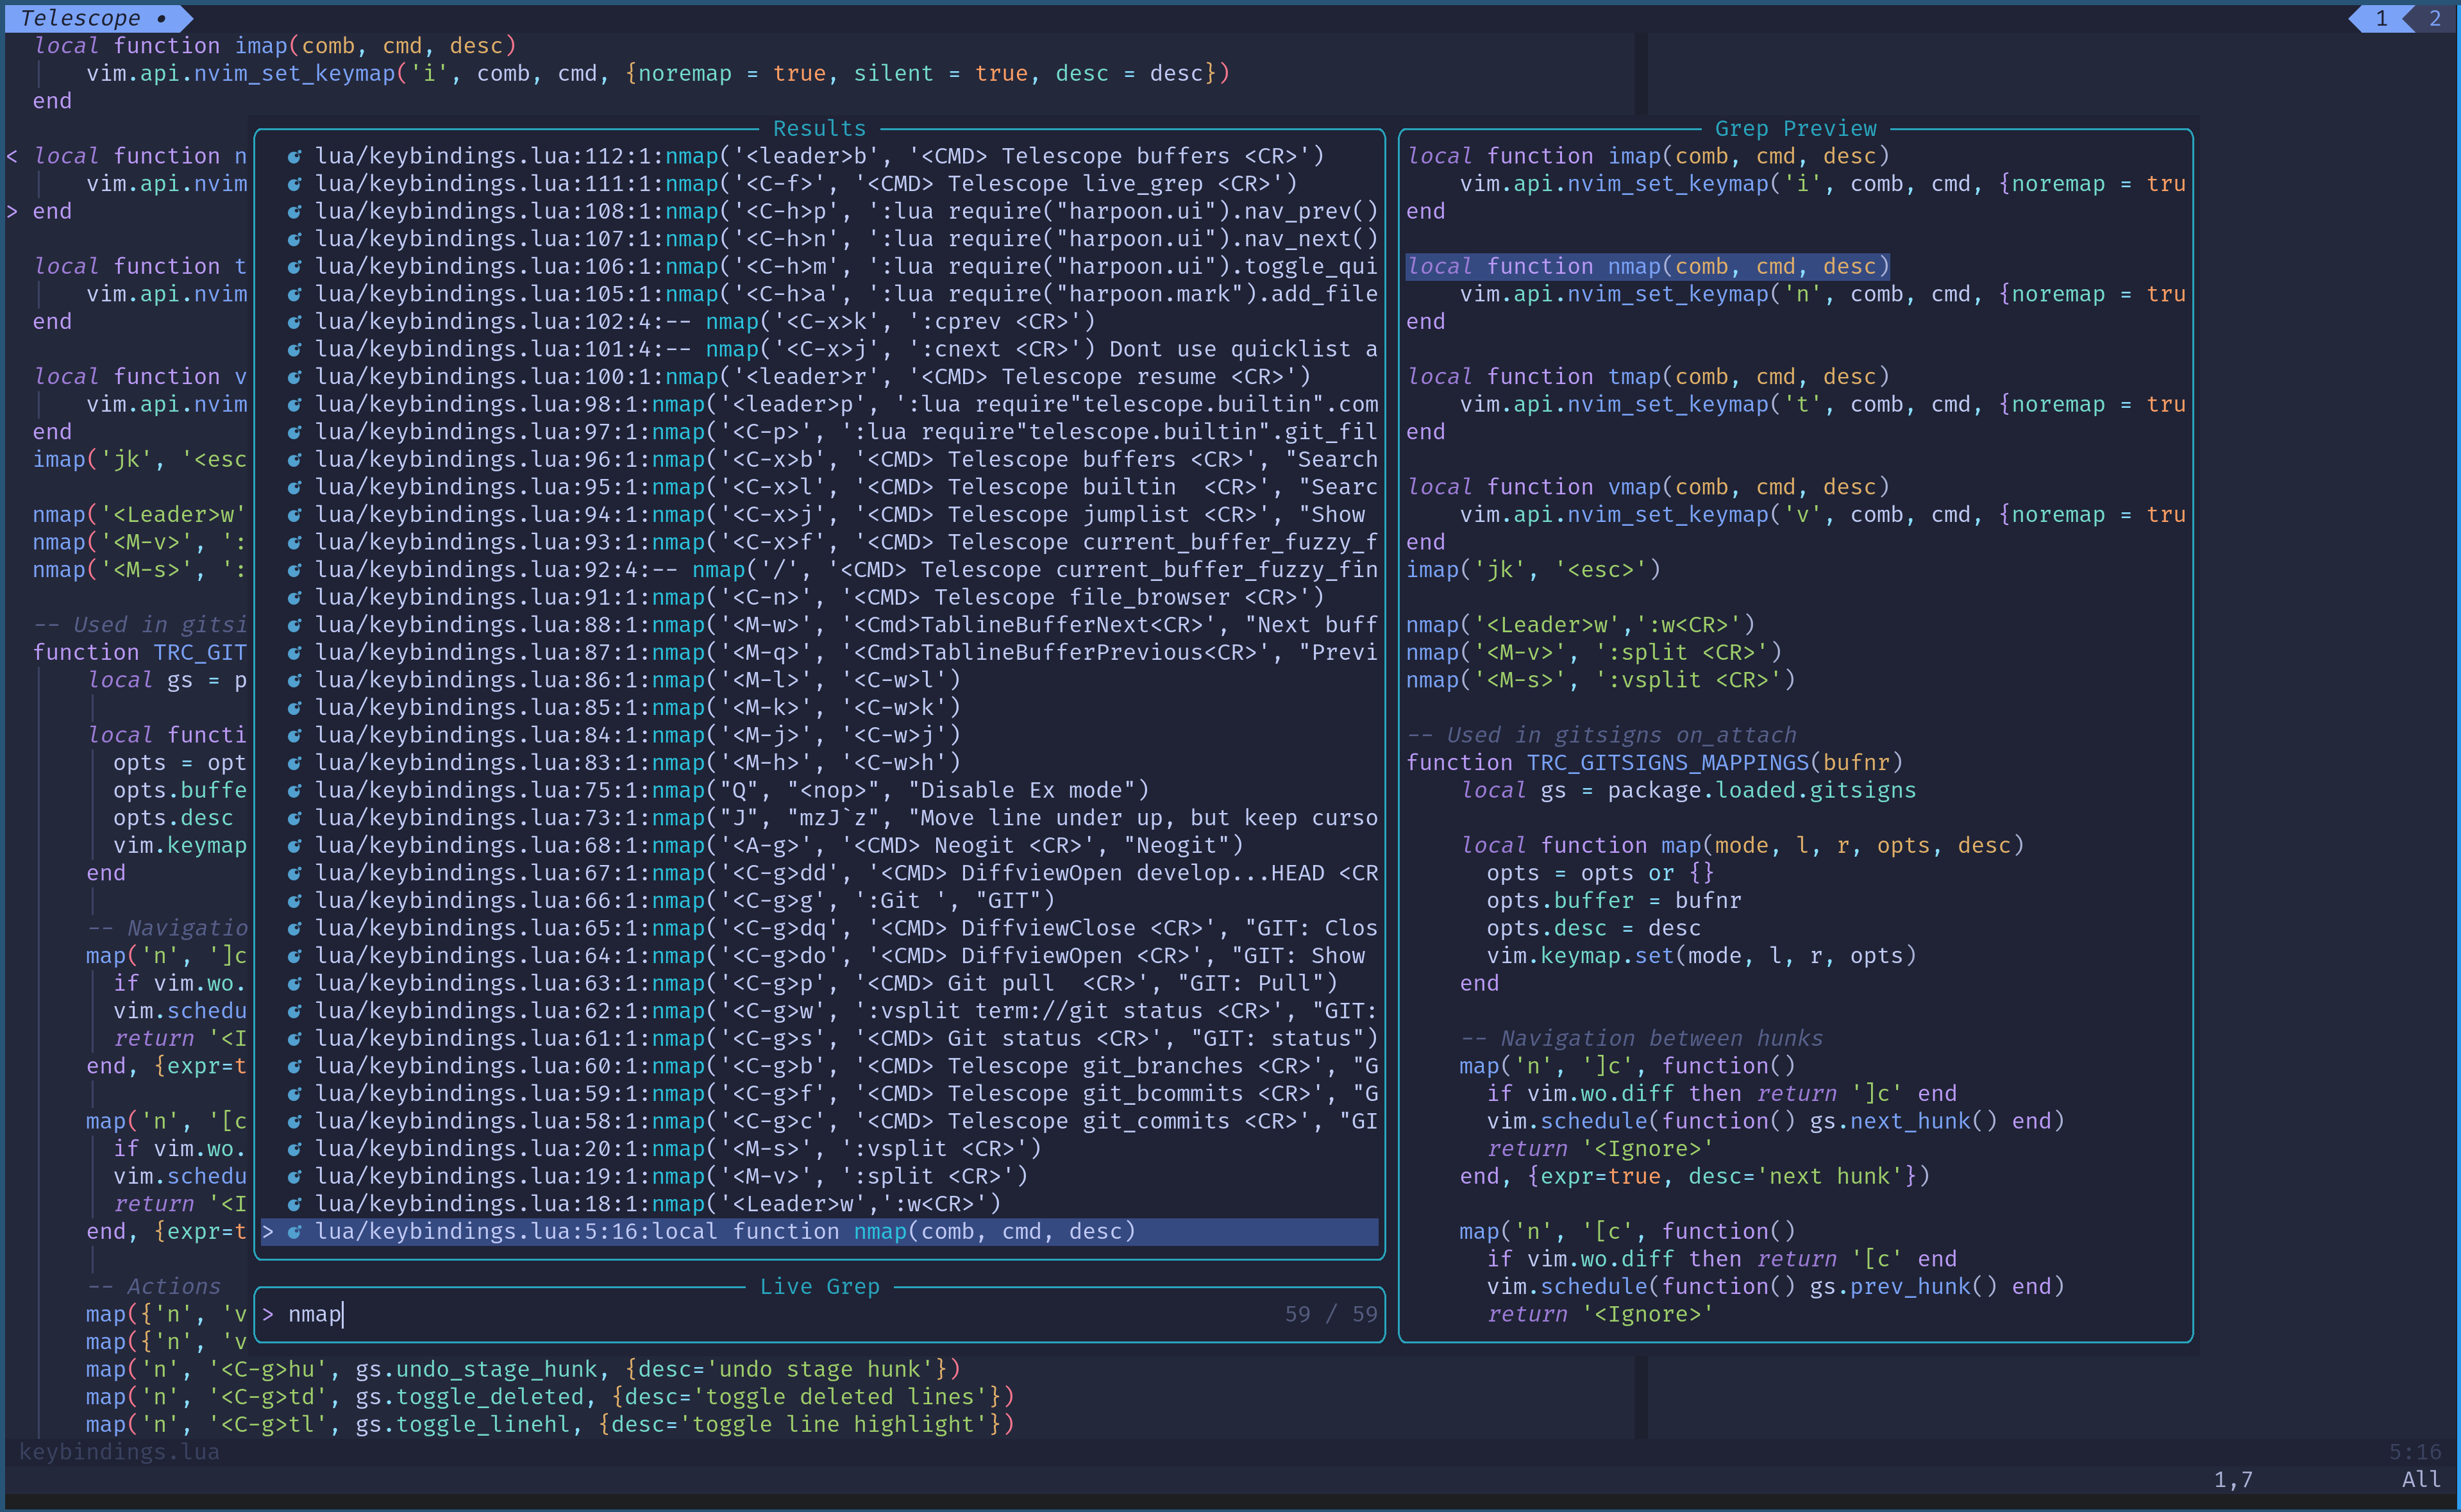Image resolution: width=2461 pixels, height=1512 pixels.
Task: Click the Lua file icon on the keybindings.lua:91 result
Action: click(x=295, y=598)
